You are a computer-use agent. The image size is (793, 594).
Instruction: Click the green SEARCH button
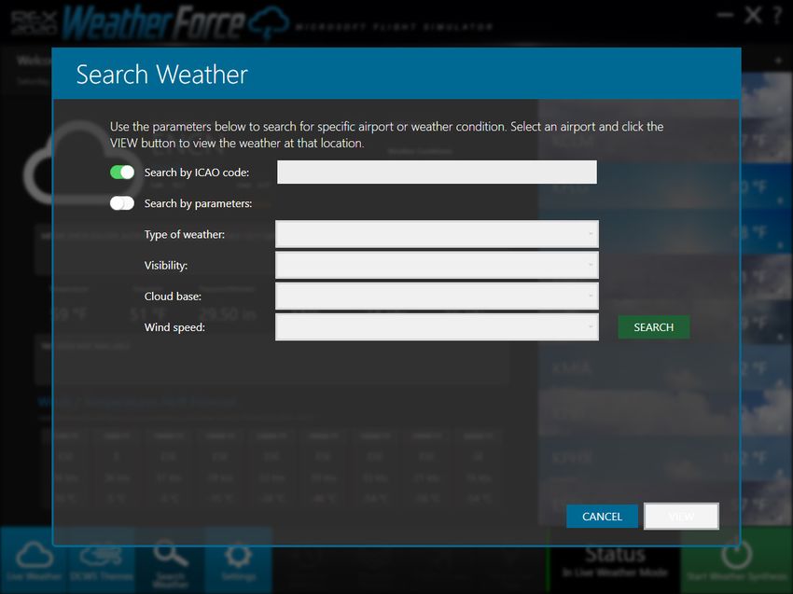653,327
